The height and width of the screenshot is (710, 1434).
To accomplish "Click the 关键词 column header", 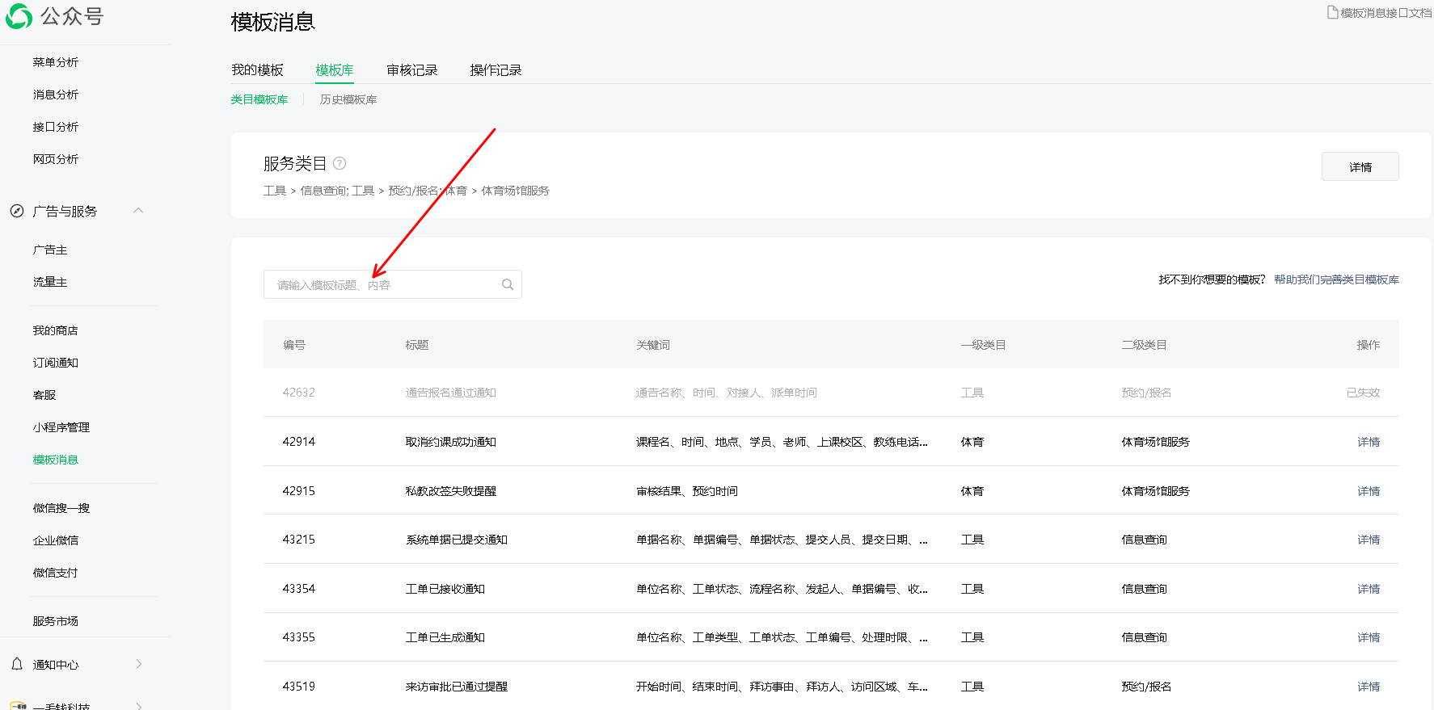I will coord(653,345).
